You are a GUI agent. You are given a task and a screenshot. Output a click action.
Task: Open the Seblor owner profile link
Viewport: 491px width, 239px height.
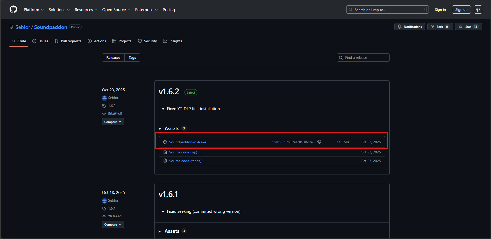(23, 27)
